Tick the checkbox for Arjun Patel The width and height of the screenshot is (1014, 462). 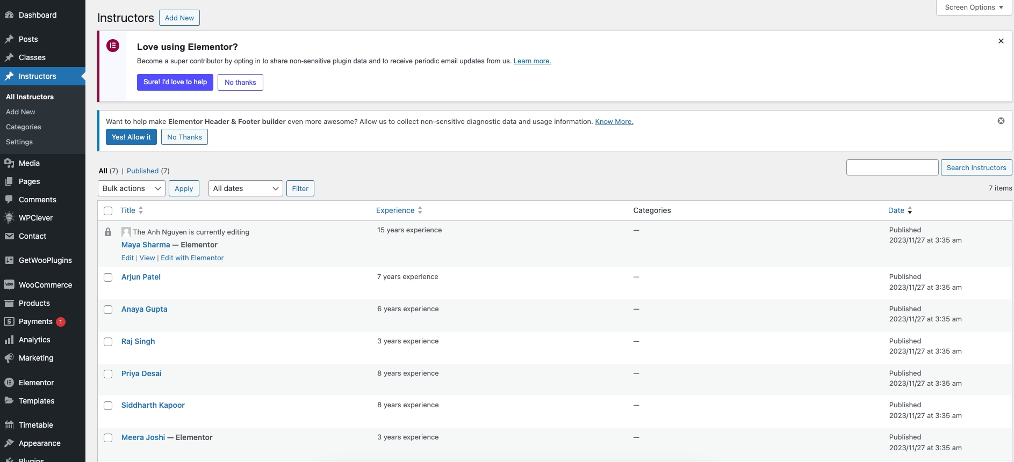pyautogui.click(x=108, y=277)
